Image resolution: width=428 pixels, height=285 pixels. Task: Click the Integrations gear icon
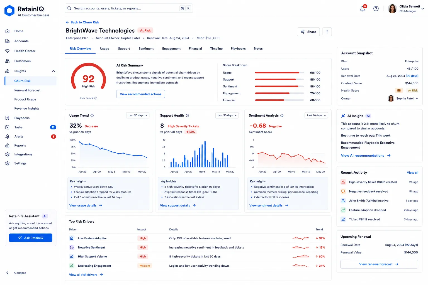click(8, 154)
